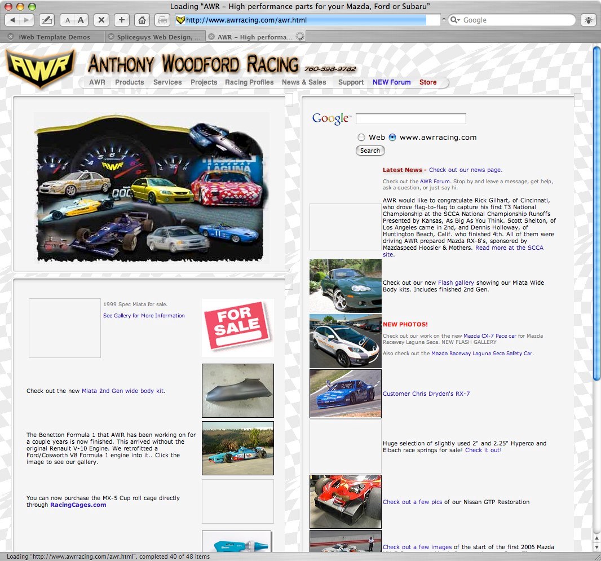Click the scrollbar up arrow
Screen dimensions: 601x561
click(x=597, y=539)
